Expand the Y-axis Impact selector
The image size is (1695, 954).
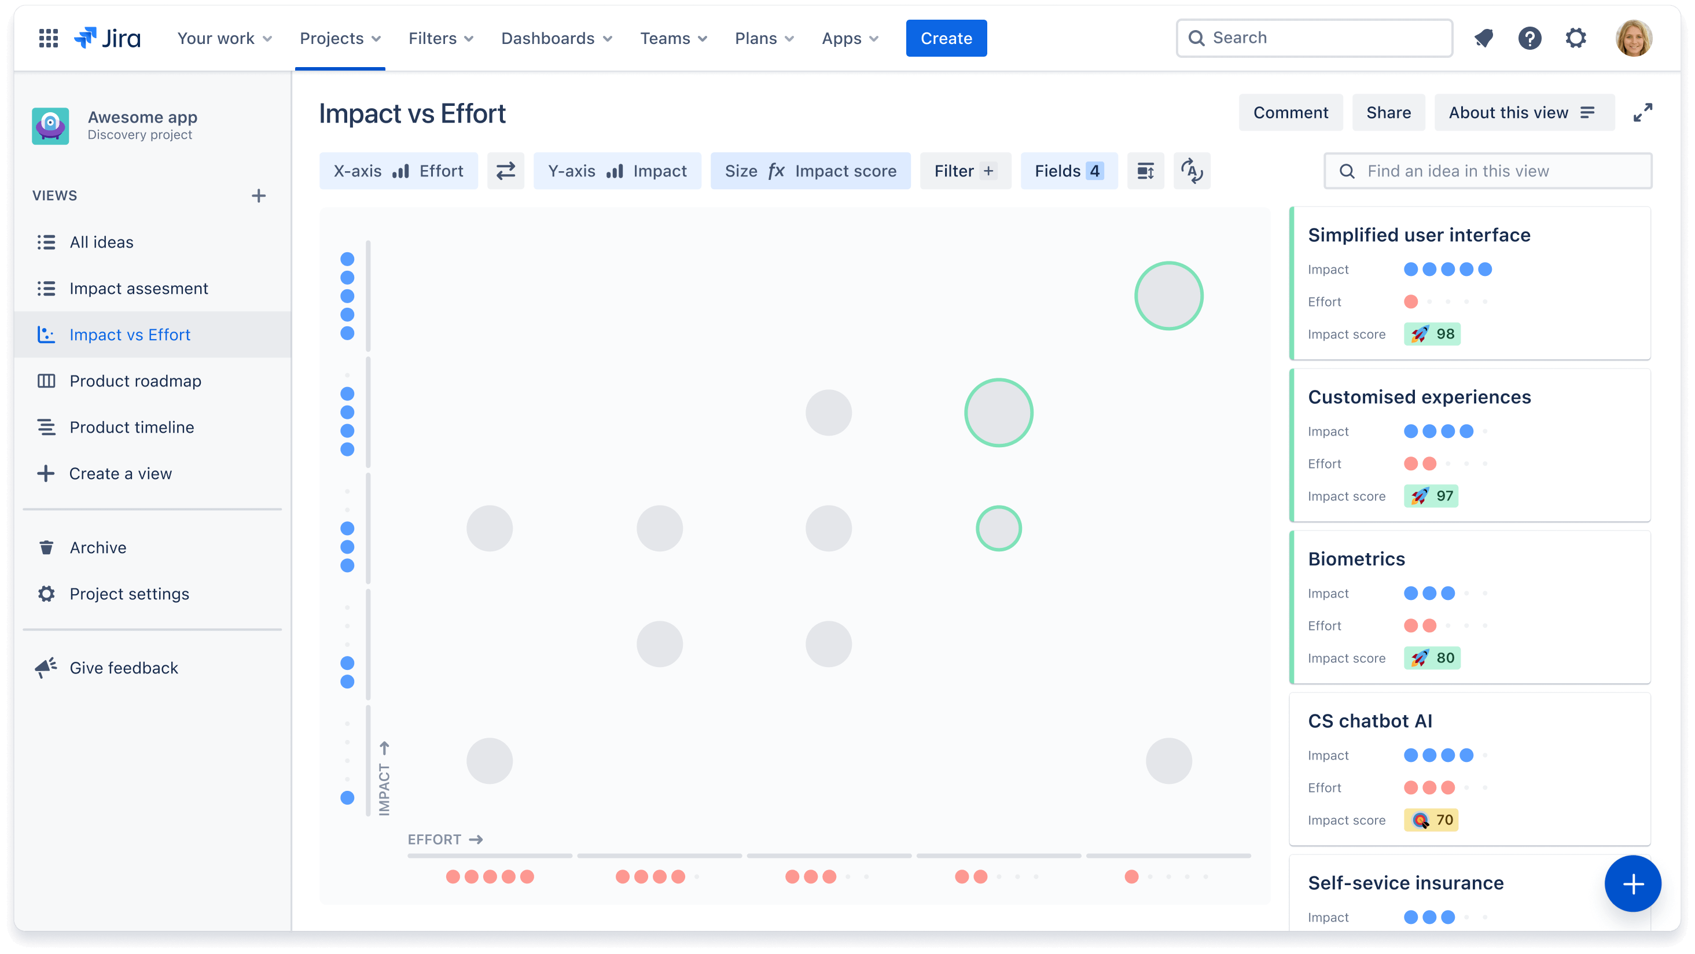(618, 171)
